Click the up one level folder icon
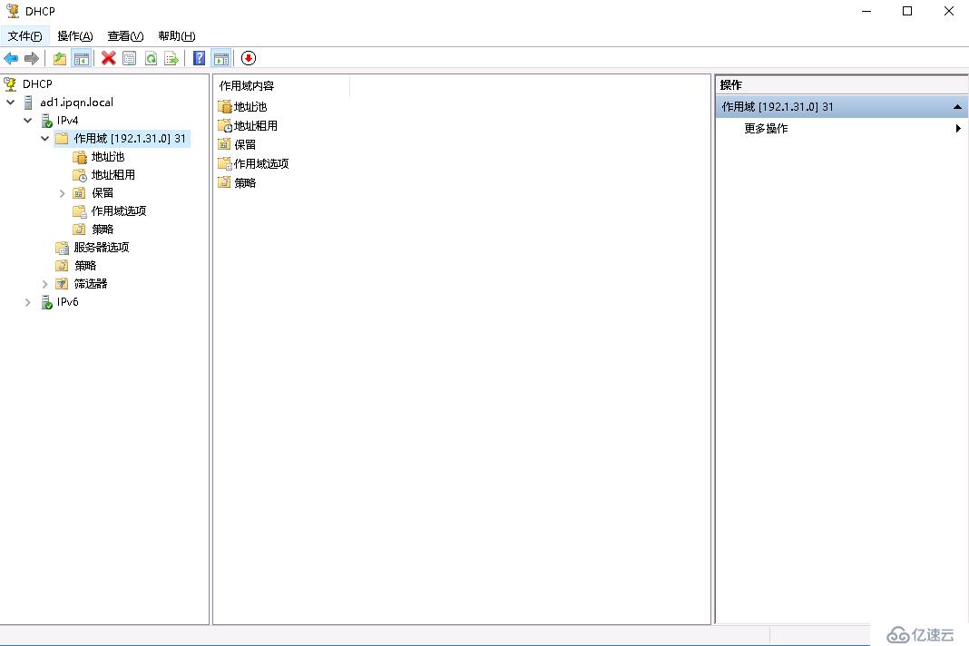Viewport: 969px width, 646px height. 59,58
